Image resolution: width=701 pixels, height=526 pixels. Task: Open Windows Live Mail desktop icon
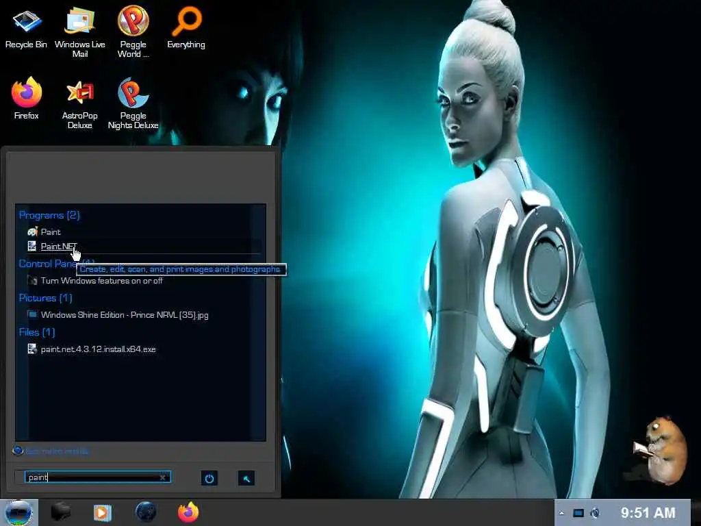[79, 32]
